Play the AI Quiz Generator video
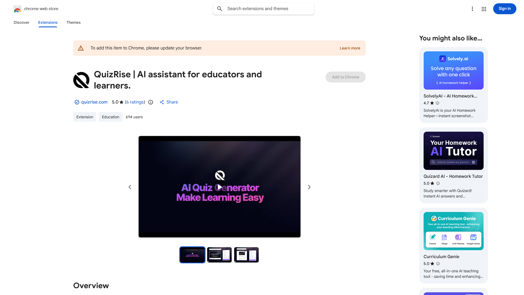 click(219, 187)
